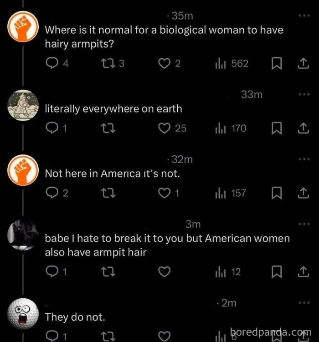Retweet the 'babe I hate to break it' reply

(x=108, y=272)
